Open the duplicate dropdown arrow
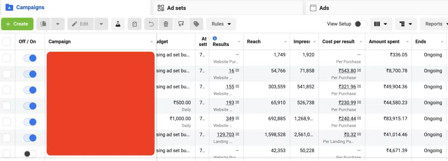The image size is (448, 161). click(x=58, y=24)
